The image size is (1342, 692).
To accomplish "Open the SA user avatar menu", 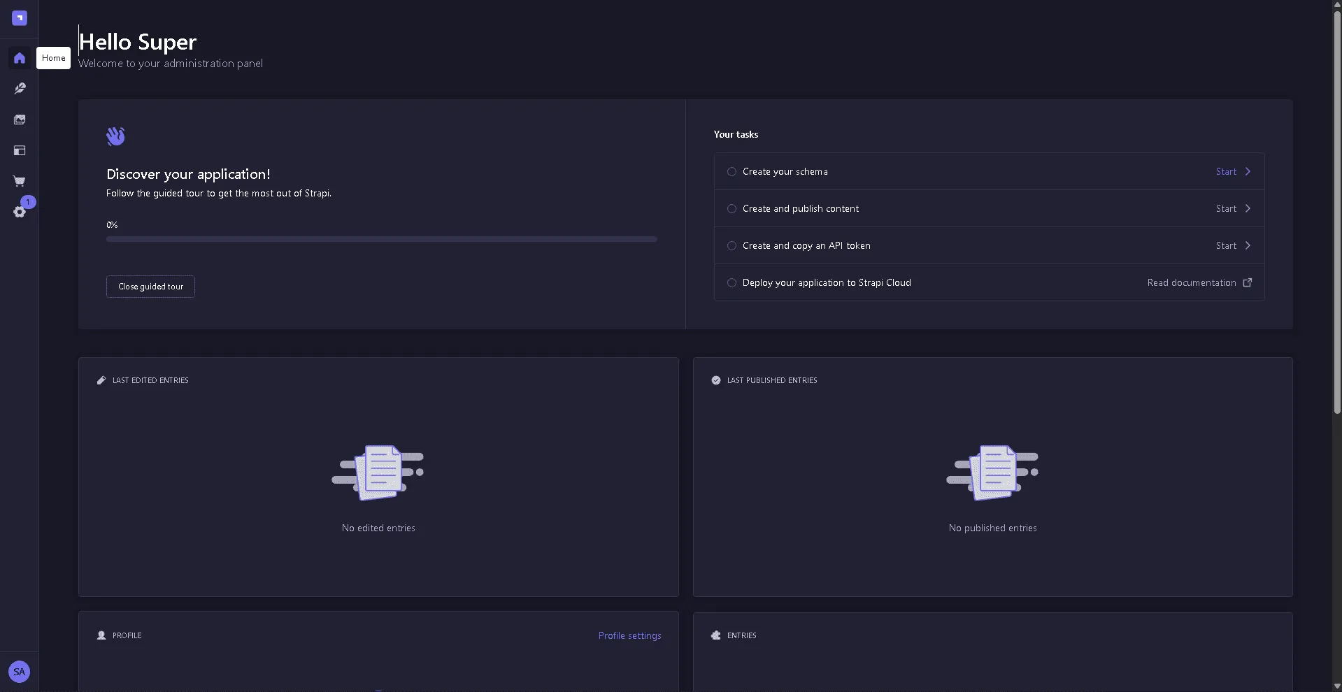I will [x=20, y=672].
